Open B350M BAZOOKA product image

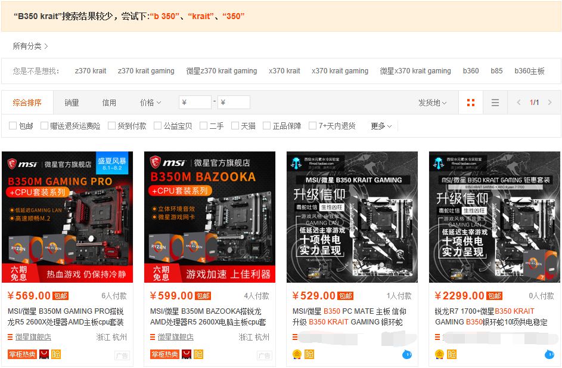210,217
